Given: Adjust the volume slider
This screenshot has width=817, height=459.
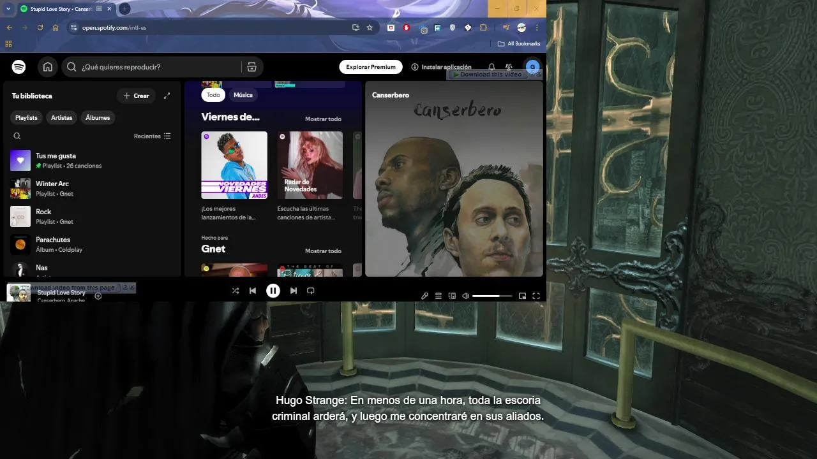Looking at the screenshot, I should 492,296.
